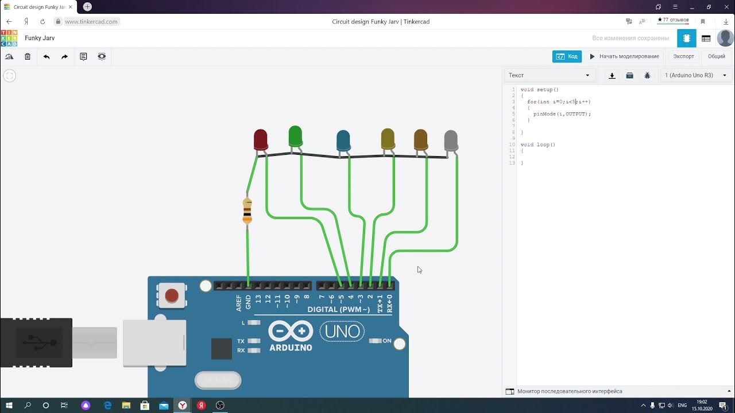This screenshot has width=735, height=413.
Task: Close the Circuit design browser tab
Action: pyautogui.click(x=71, y=7)
